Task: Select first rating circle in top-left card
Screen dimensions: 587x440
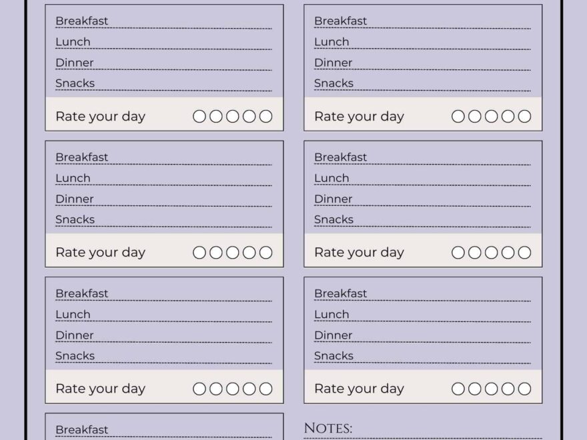Action: [x=199, y=117]
